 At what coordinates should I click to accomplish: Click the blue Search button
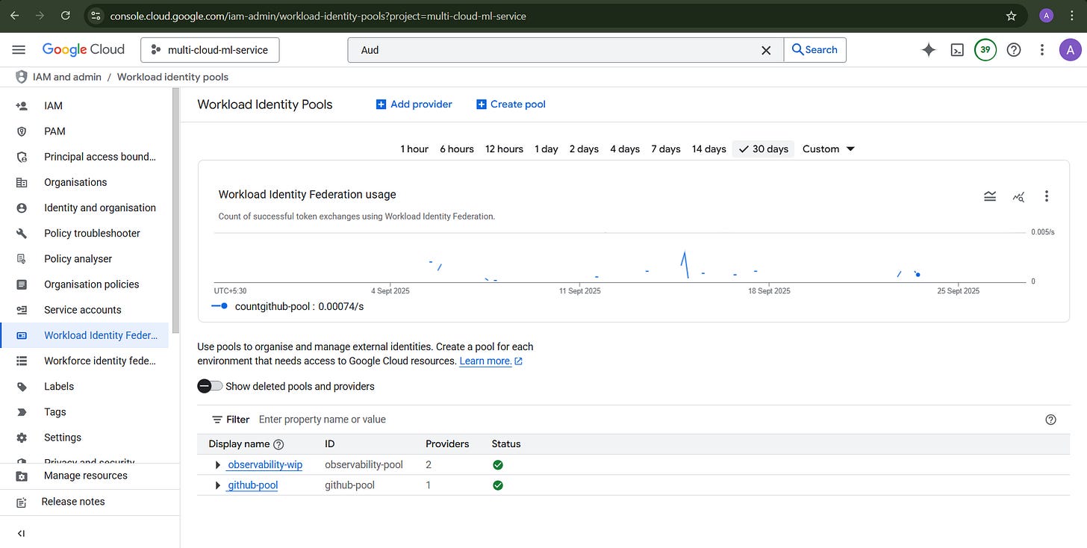click(x=815, y=50)
